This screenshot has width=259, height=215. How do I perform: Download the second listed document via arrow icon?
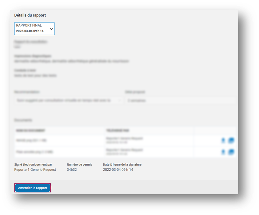tap(223, 152)
